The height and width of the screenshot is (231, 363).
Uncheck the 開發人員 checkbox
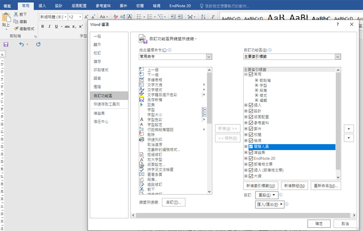point(251,146)
